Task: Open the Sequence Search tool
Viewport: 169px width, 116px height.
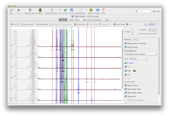Action: (30, 10)
